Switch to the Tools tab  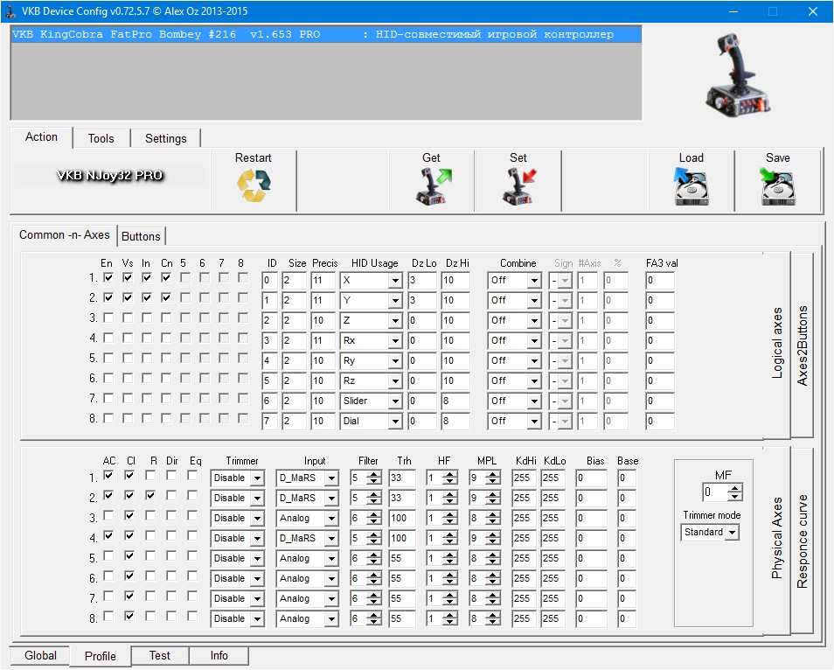pos(101,138)
